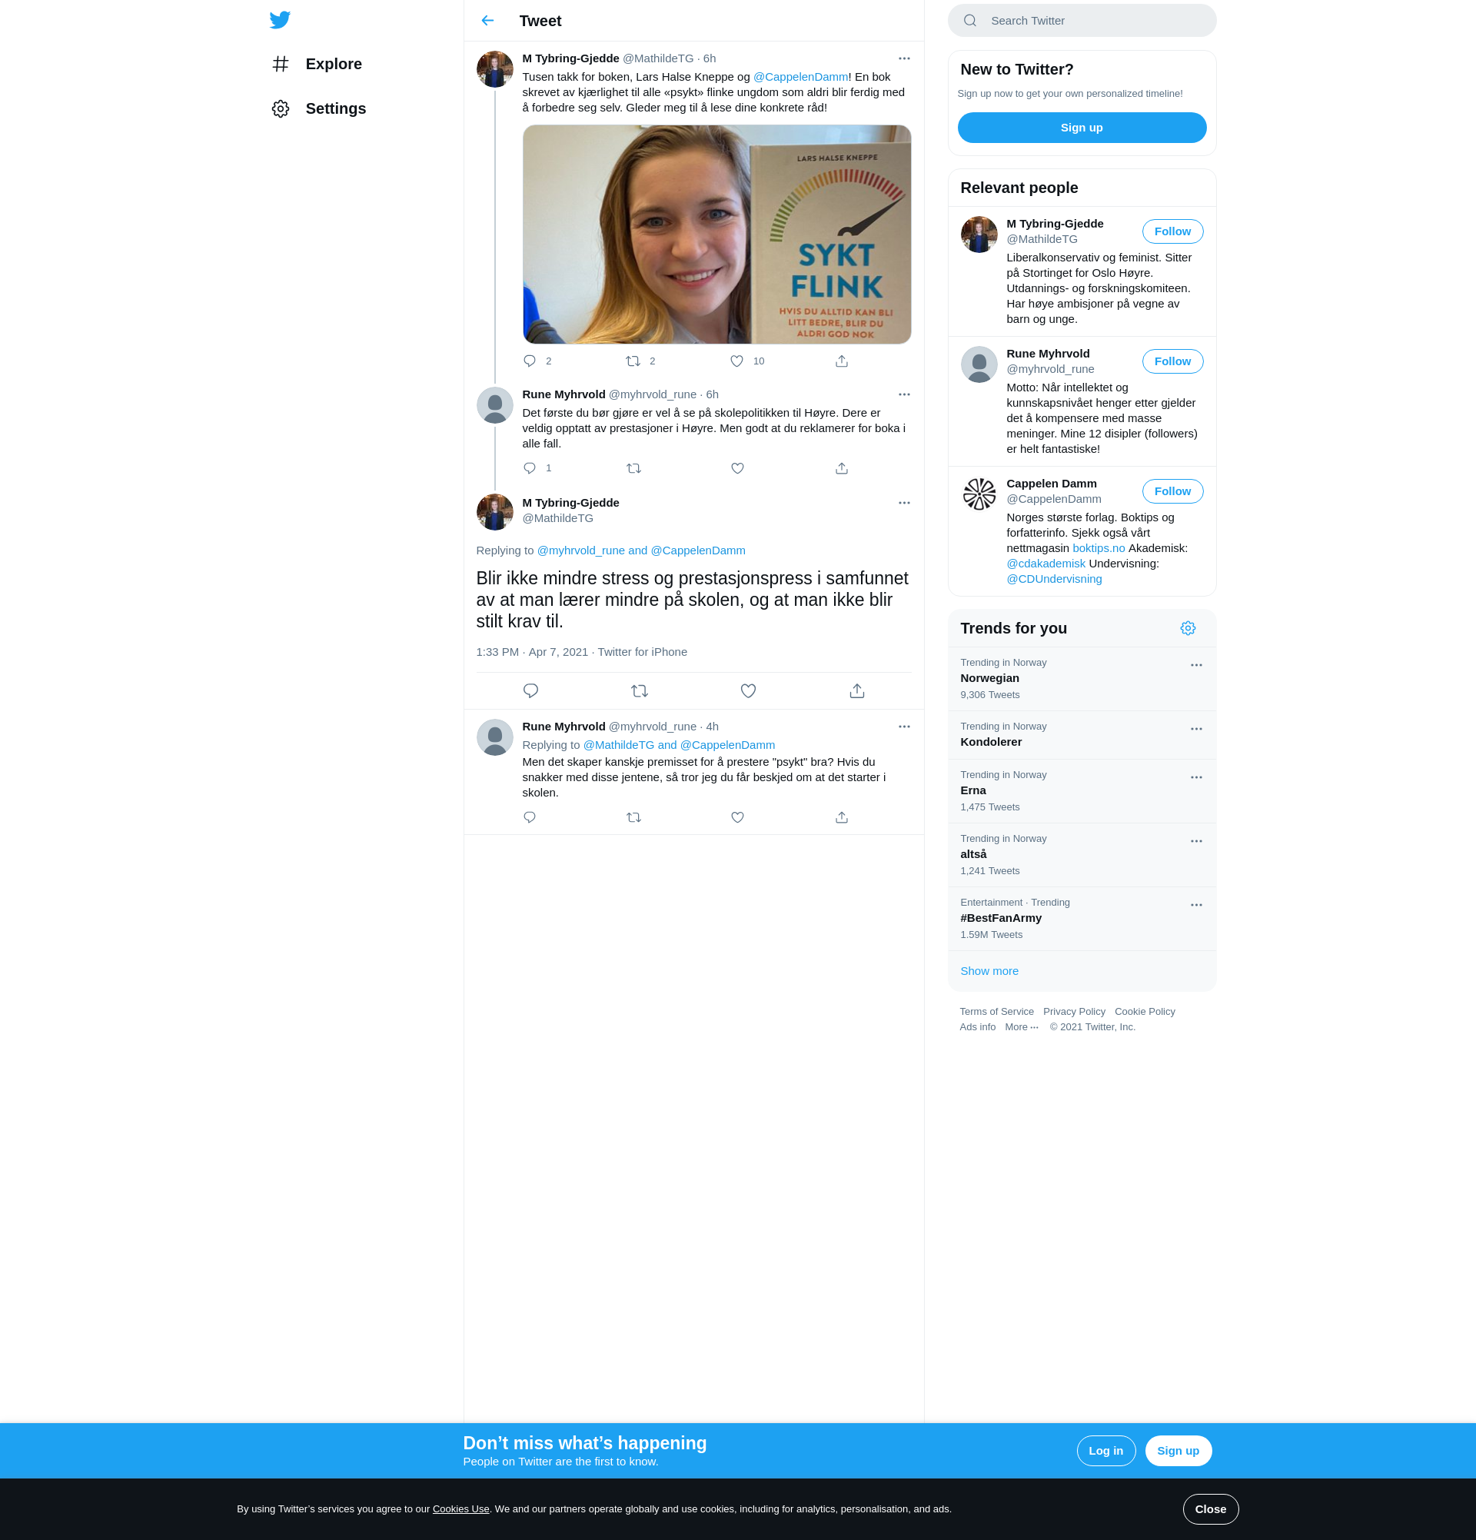Open more options on the first M Tybring-Gjedde tweet
Viewport: 1476px width, 1540px height.
(904, 58)
